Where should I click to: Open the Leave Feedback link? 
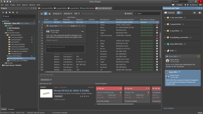[169, 108]
